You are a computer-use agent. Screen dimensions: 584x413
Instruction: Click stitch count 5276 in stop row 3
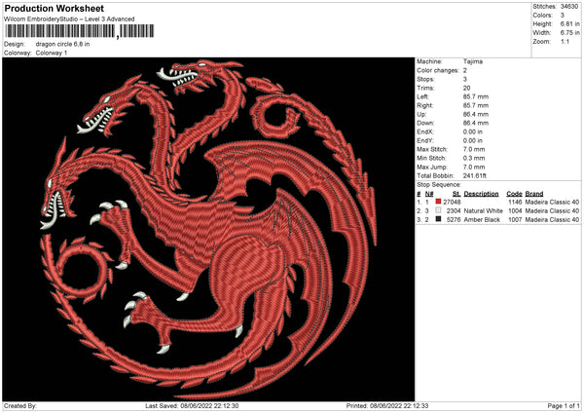click(454, 220)
